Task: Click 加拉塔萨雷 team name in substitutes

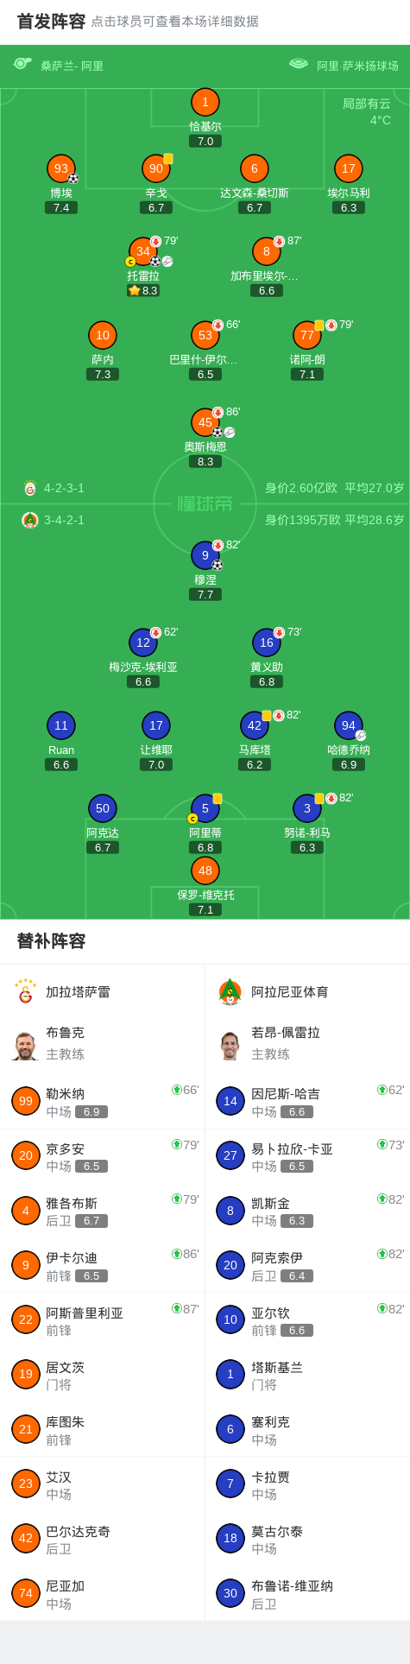Action: click(x=78, y=992)
